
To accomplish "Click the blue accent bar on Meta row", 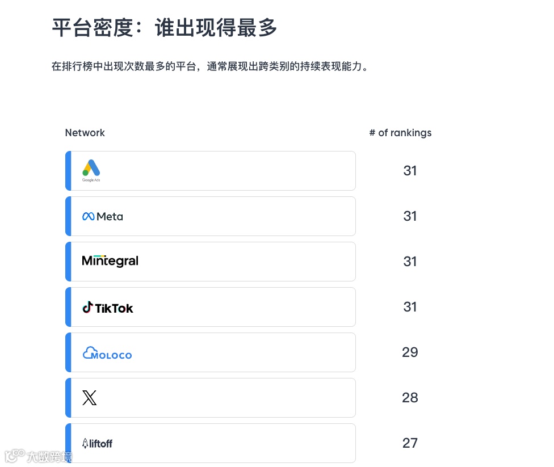I will [68, 216].
